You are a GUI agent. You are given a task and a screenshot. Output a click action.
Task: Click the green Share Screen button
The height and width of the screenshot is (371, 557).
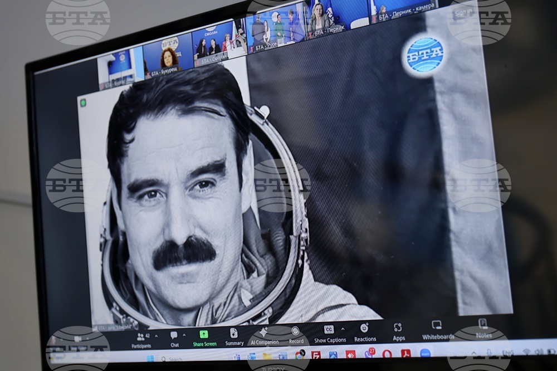point(204,338)
